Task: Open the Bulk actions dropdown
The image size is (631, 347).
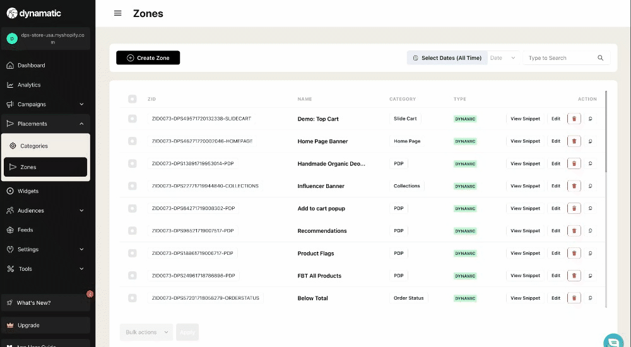Action: pyautogui.click(x=146, y=332)
